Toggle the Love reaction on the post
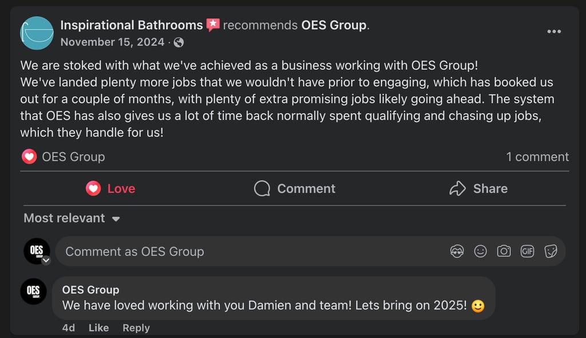Viewport: 586px width, 338px height. point(110,188)
